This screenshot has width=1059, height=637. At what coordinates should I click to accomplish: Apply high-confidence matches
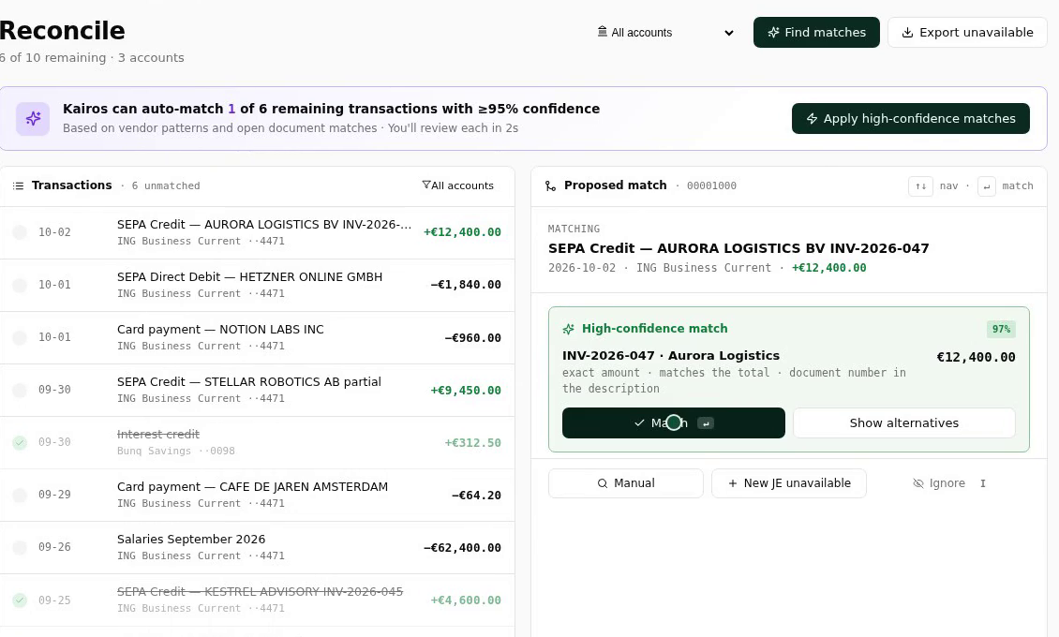pos(910,119)
